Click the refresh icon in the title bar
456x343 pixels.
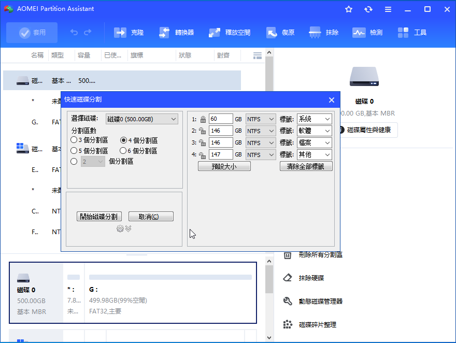tap(368, 9)
